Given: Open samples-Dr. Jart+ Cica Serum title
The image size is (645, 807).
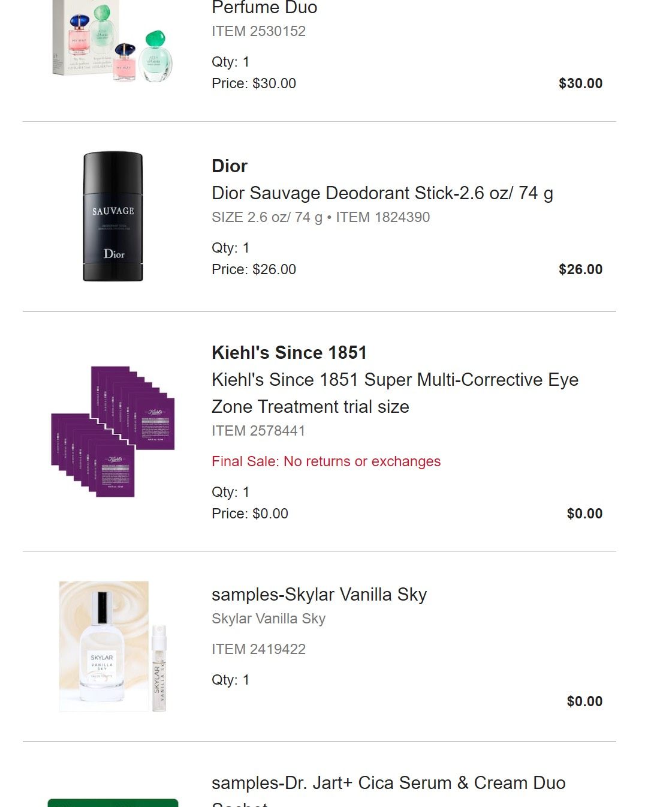Looking at the screenshot, I should tap(388, 783).
